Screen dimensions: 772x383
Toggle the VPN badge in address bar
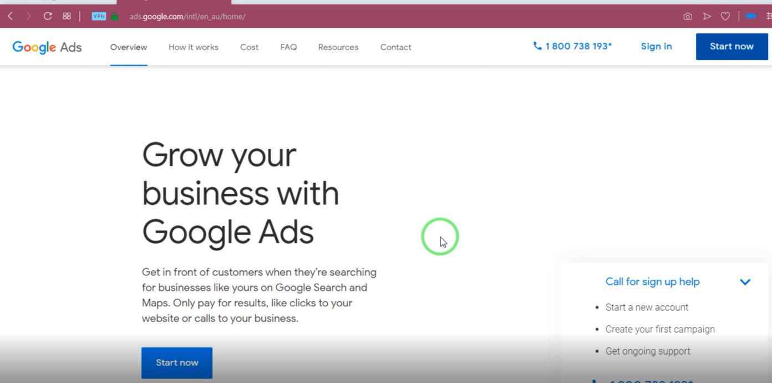99,16
